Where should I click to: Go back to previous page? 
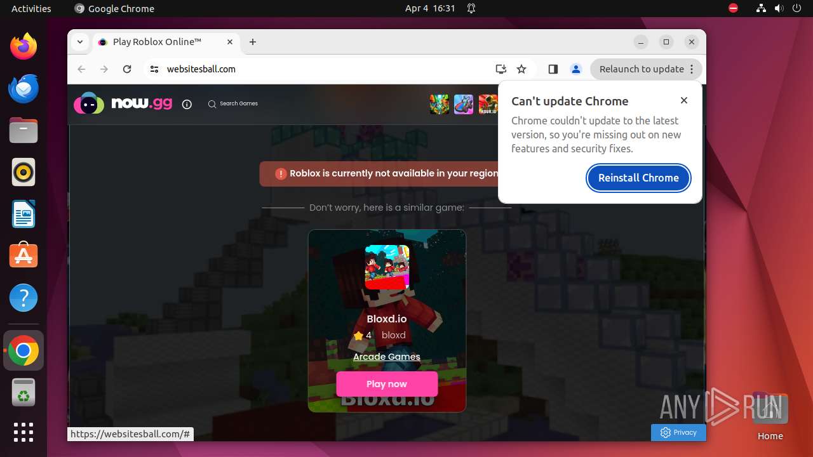(x=81, y=69)
